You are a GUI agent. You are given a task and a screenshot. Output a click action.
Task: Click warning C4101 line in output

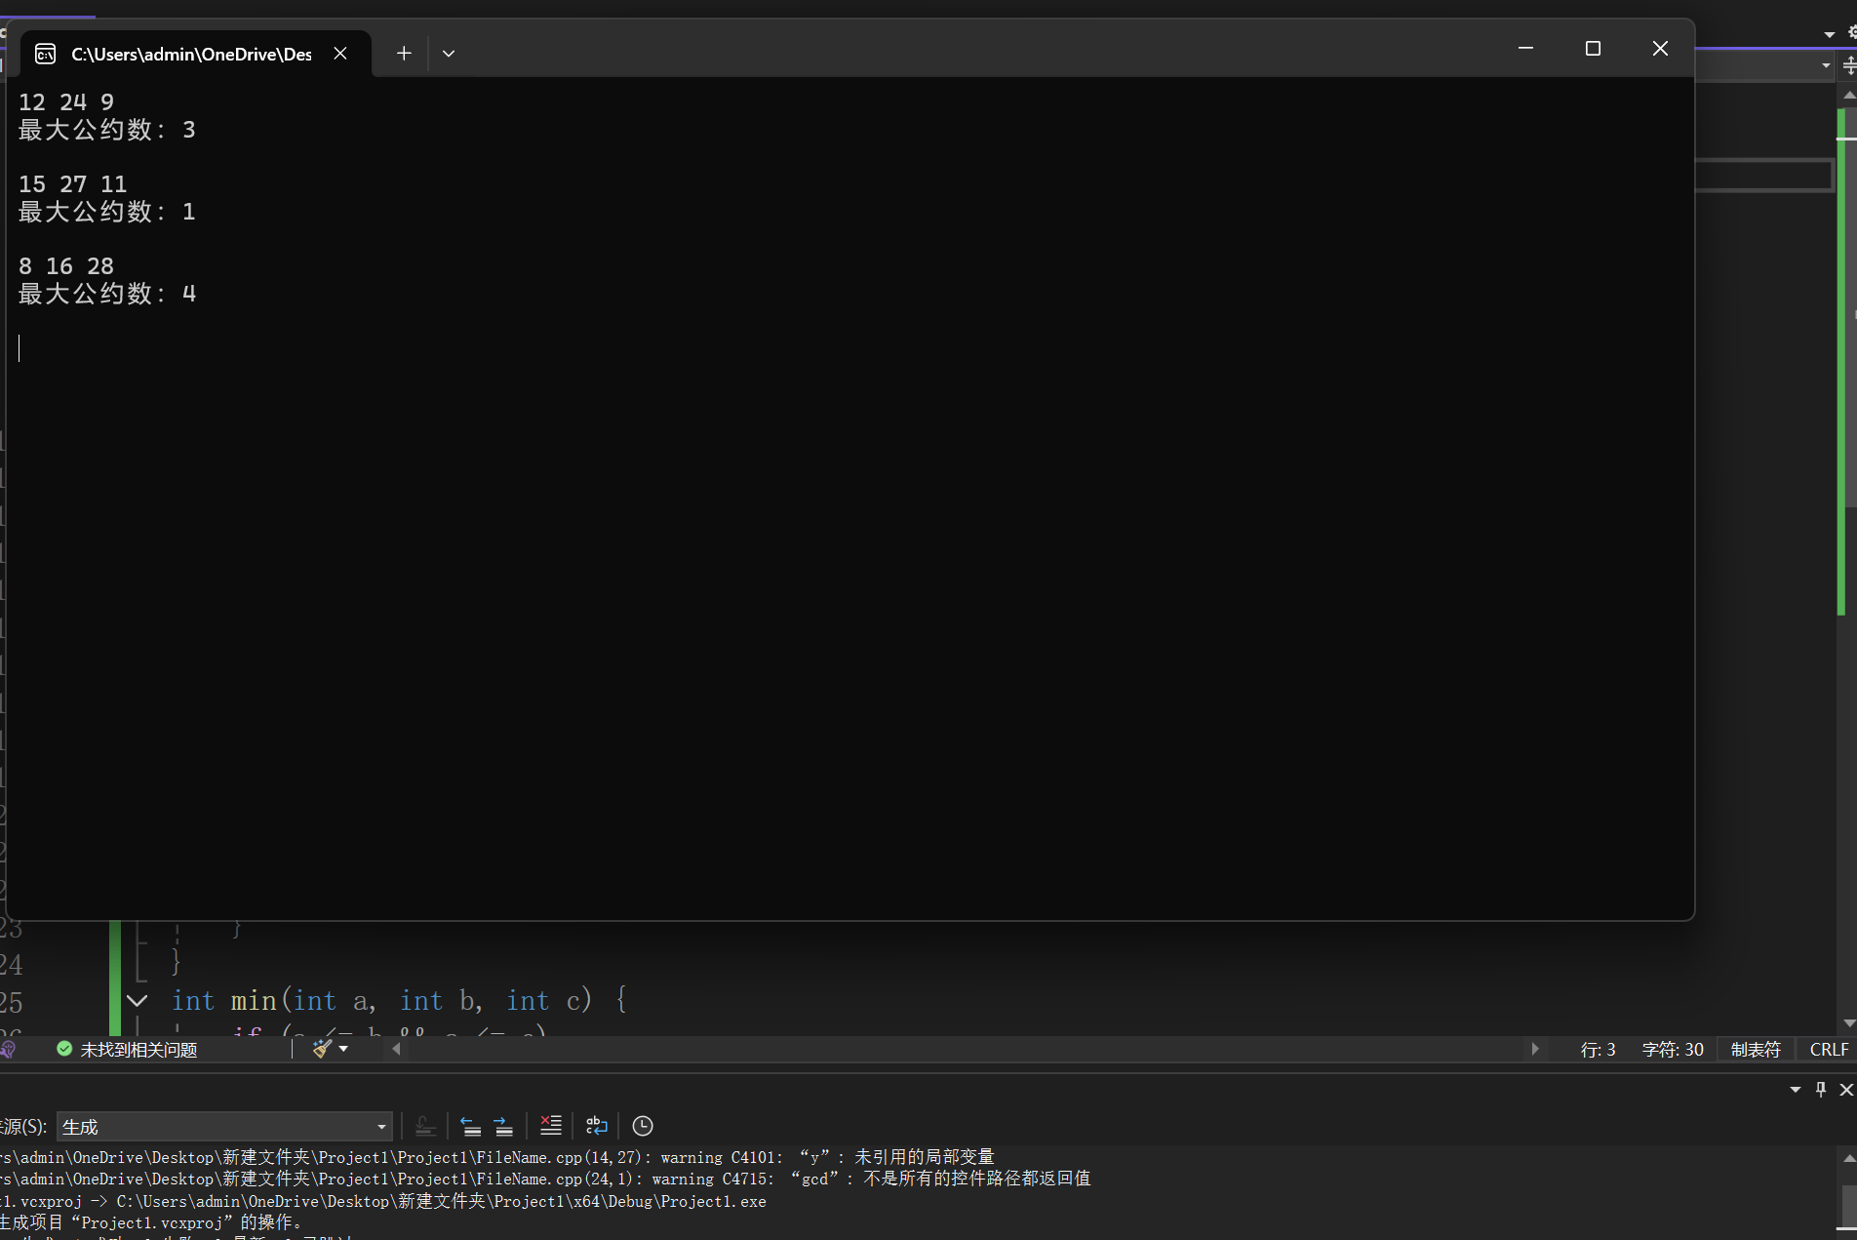(x=497, y=1157)
